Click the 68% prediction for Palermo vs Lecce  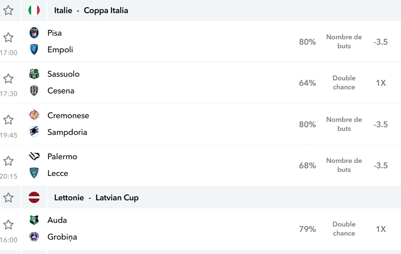(308, 165)
